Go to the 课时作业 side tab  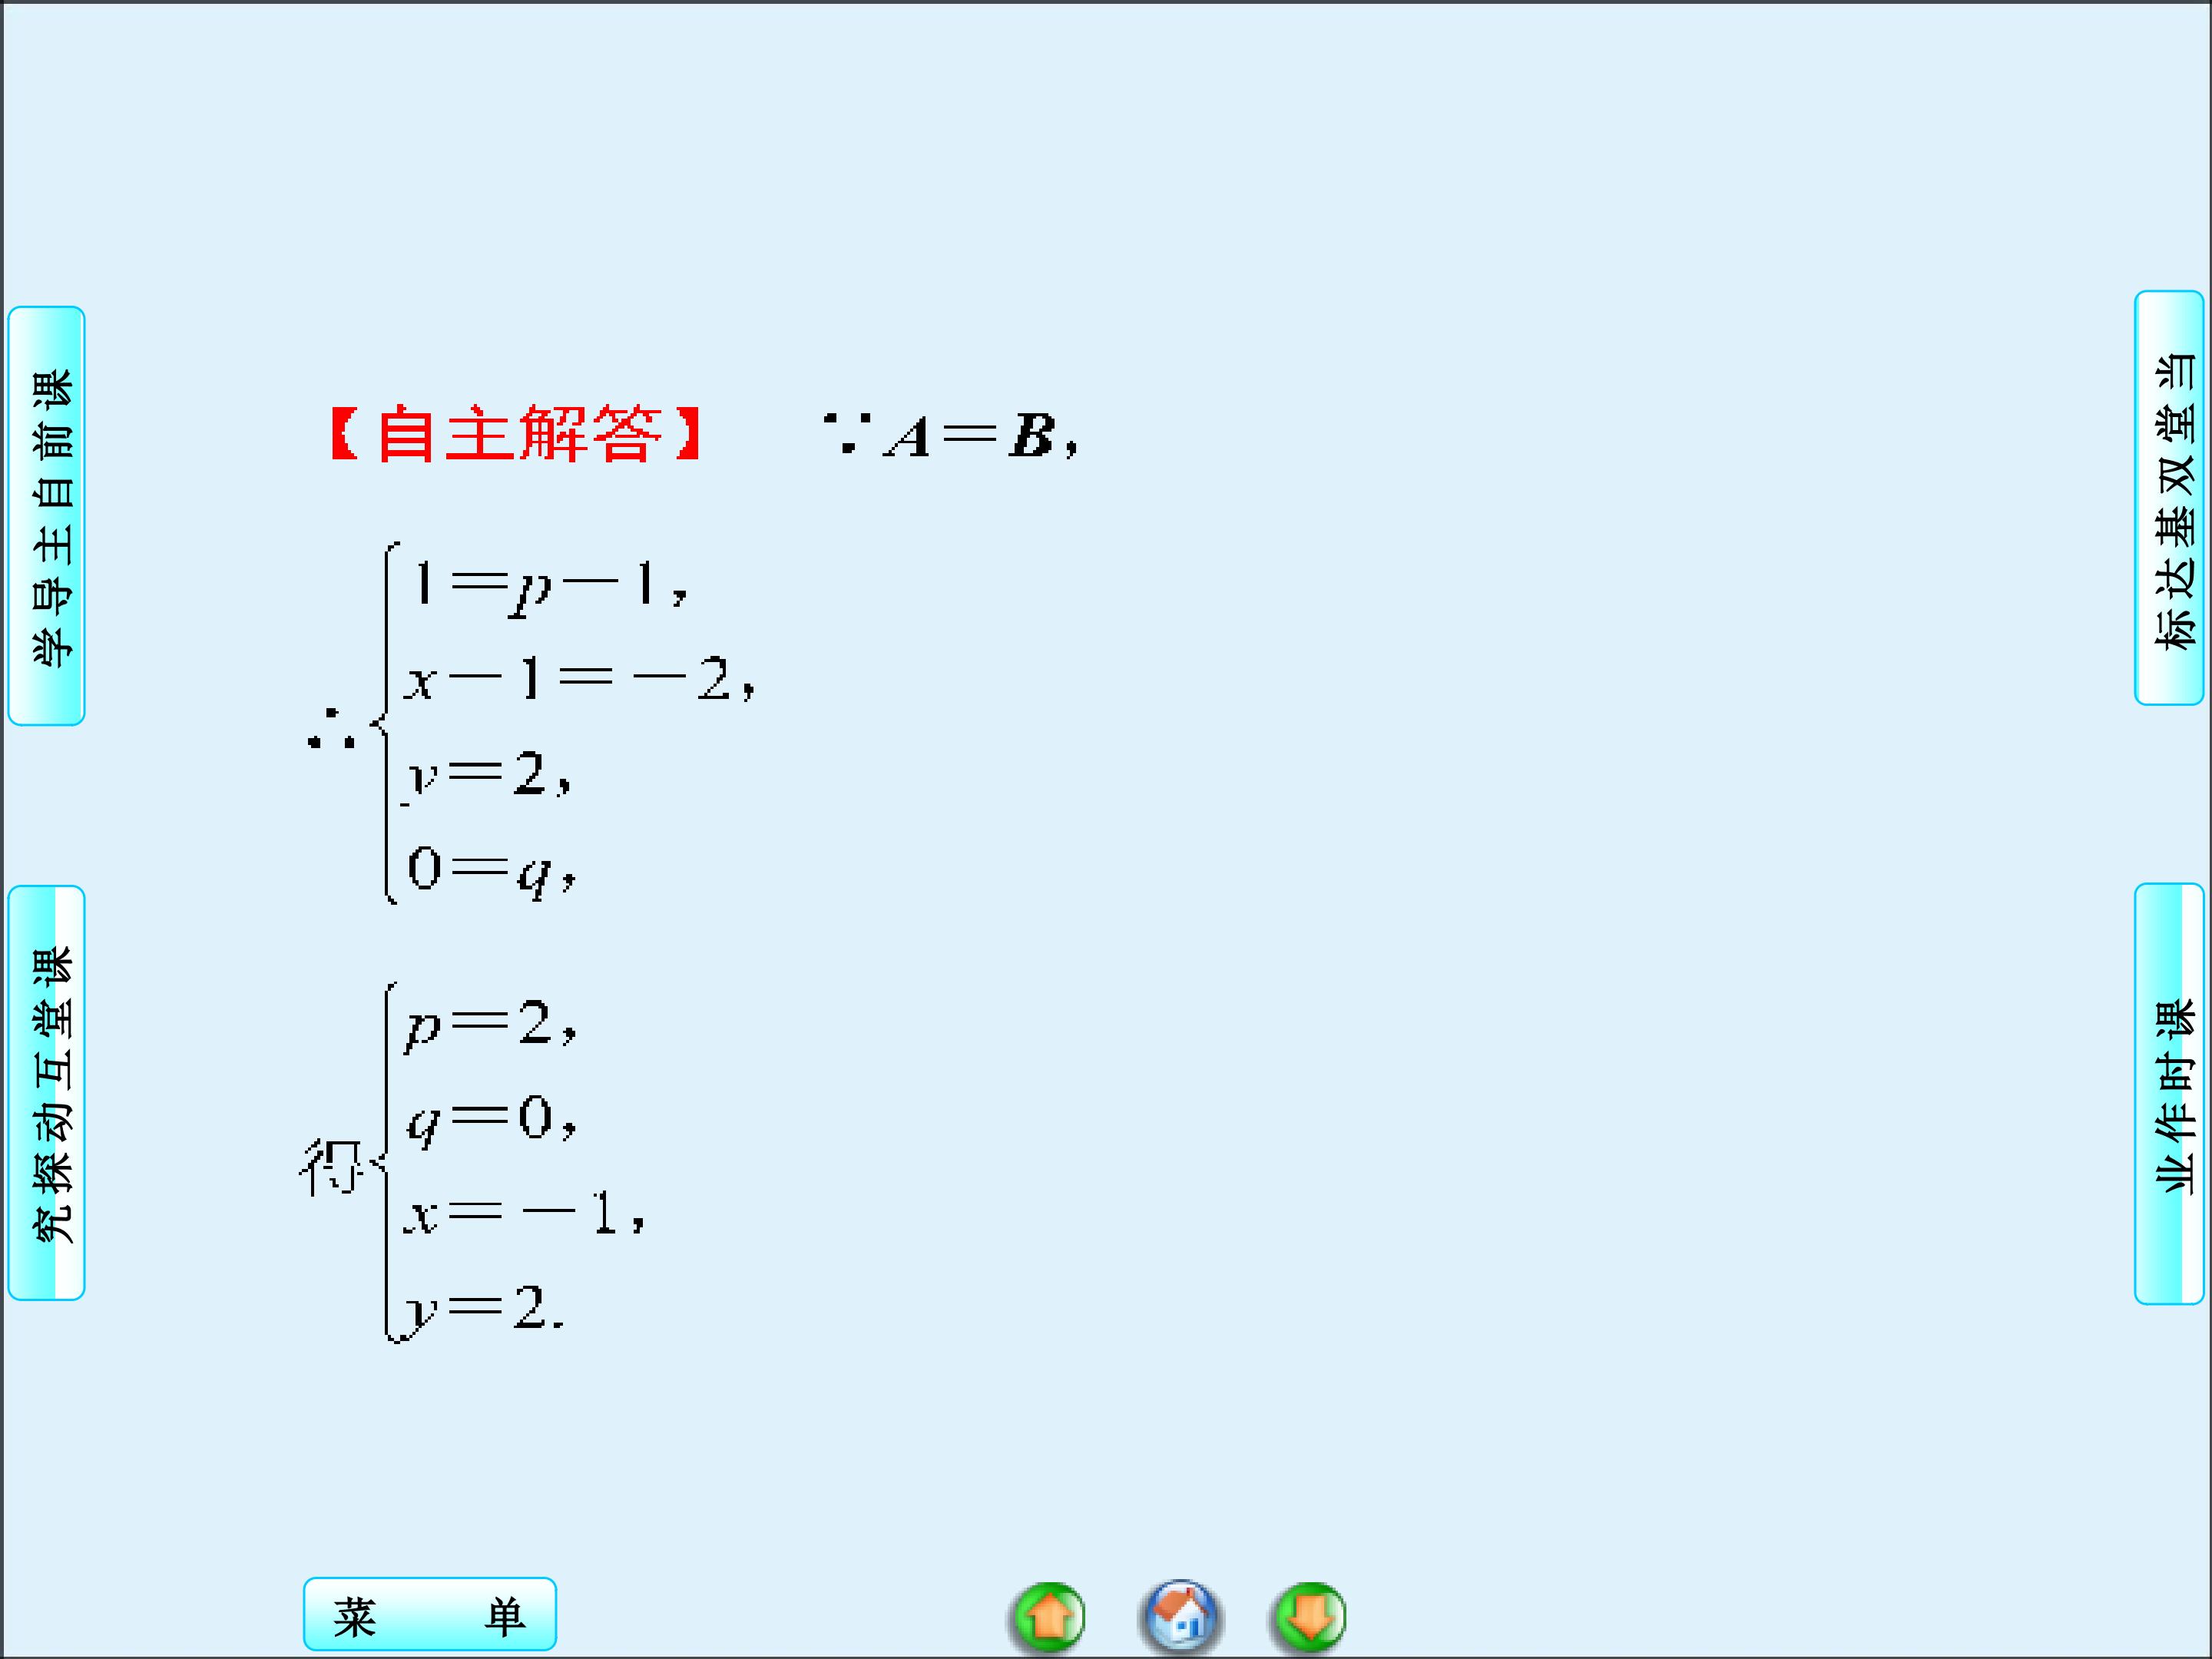point(2168,1093)
